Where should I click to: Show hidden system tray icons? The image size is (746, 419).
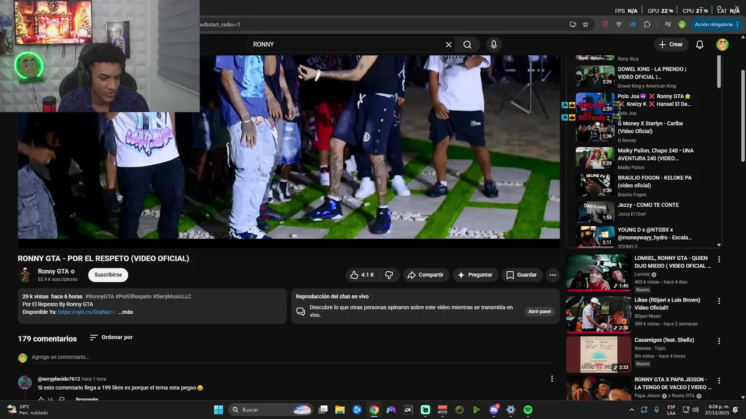click(632, 410)
